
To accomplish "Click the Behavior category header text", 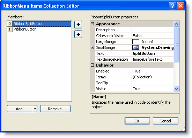I will 105,65.
